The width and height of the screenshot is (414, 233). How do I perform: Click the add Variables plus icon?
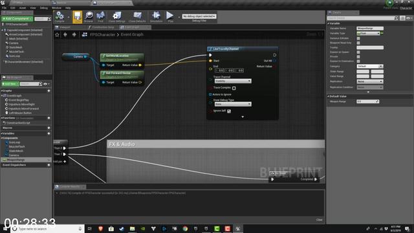[49, 133]
